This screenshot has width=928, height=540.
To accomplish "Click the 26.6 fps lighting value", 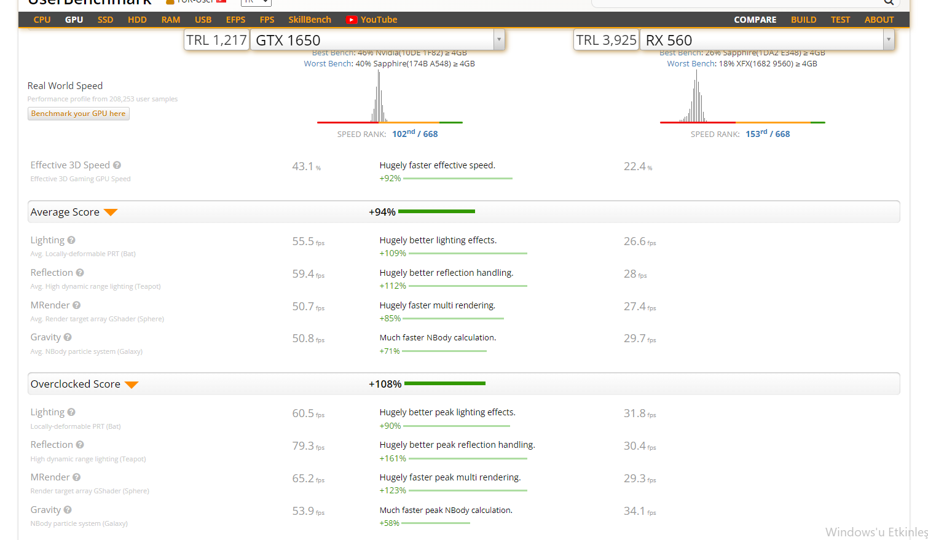I will tap(640, 241).
